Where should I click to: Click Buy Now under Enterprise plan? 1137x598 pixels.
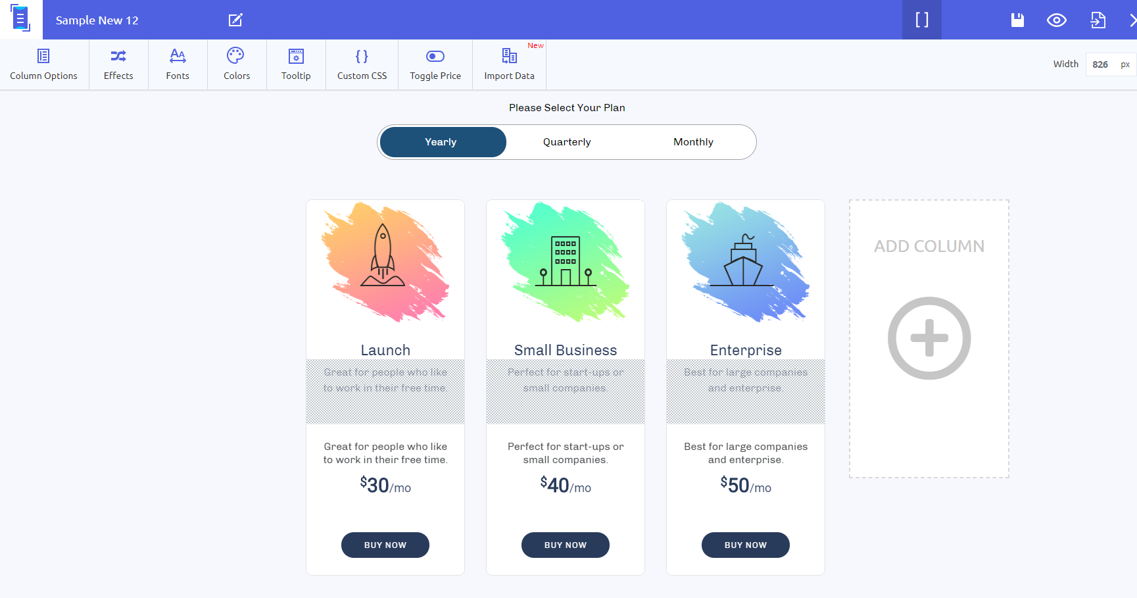pyautogui.click(x=746, y=545)
